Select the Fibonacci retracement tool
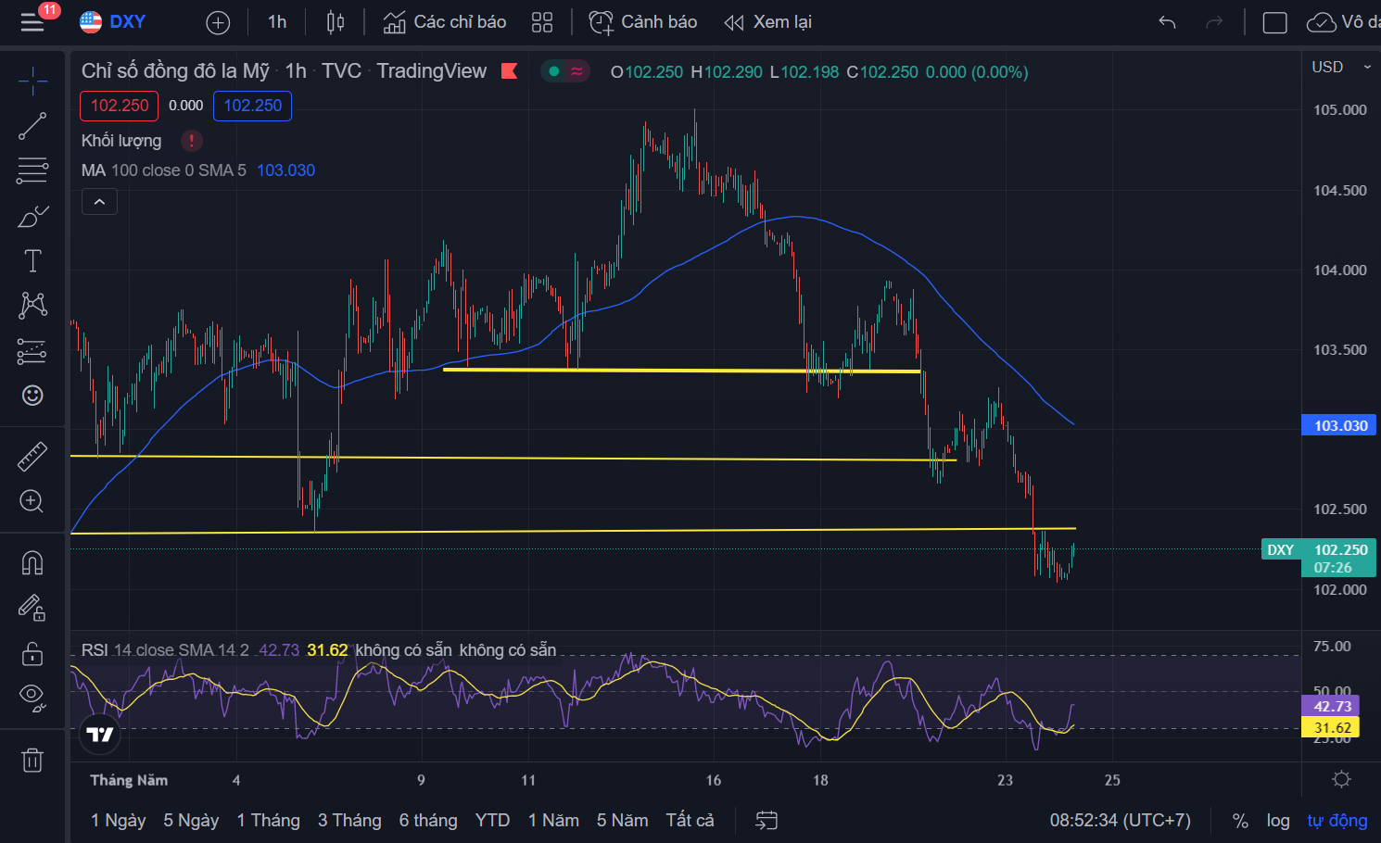The width and height of the screenshot is (1381, 843). pos(32,170)
